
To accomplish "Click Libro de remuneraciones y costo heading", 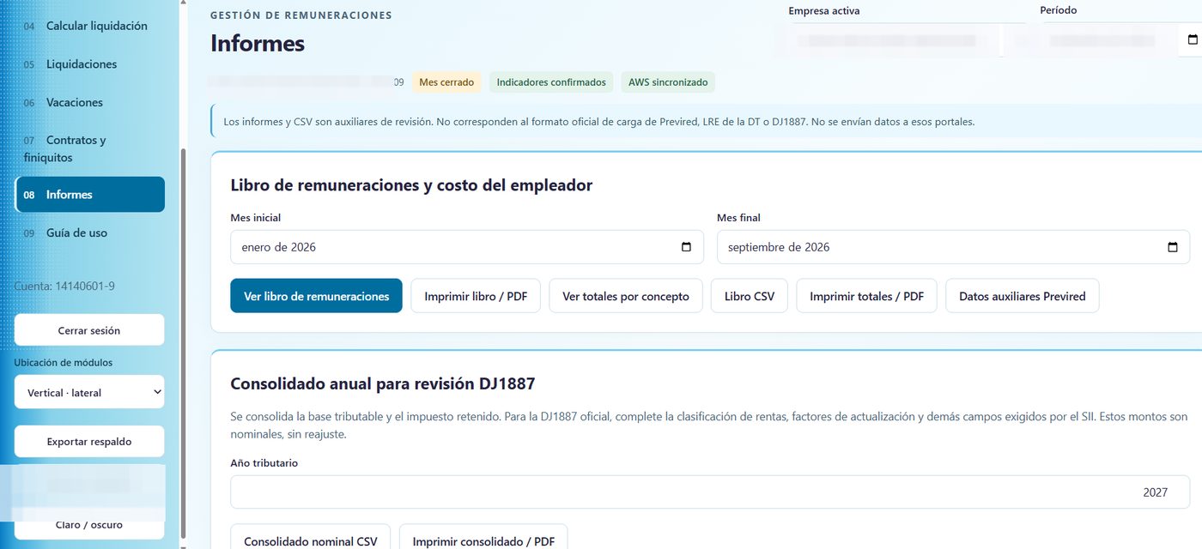I will (411, 184).
